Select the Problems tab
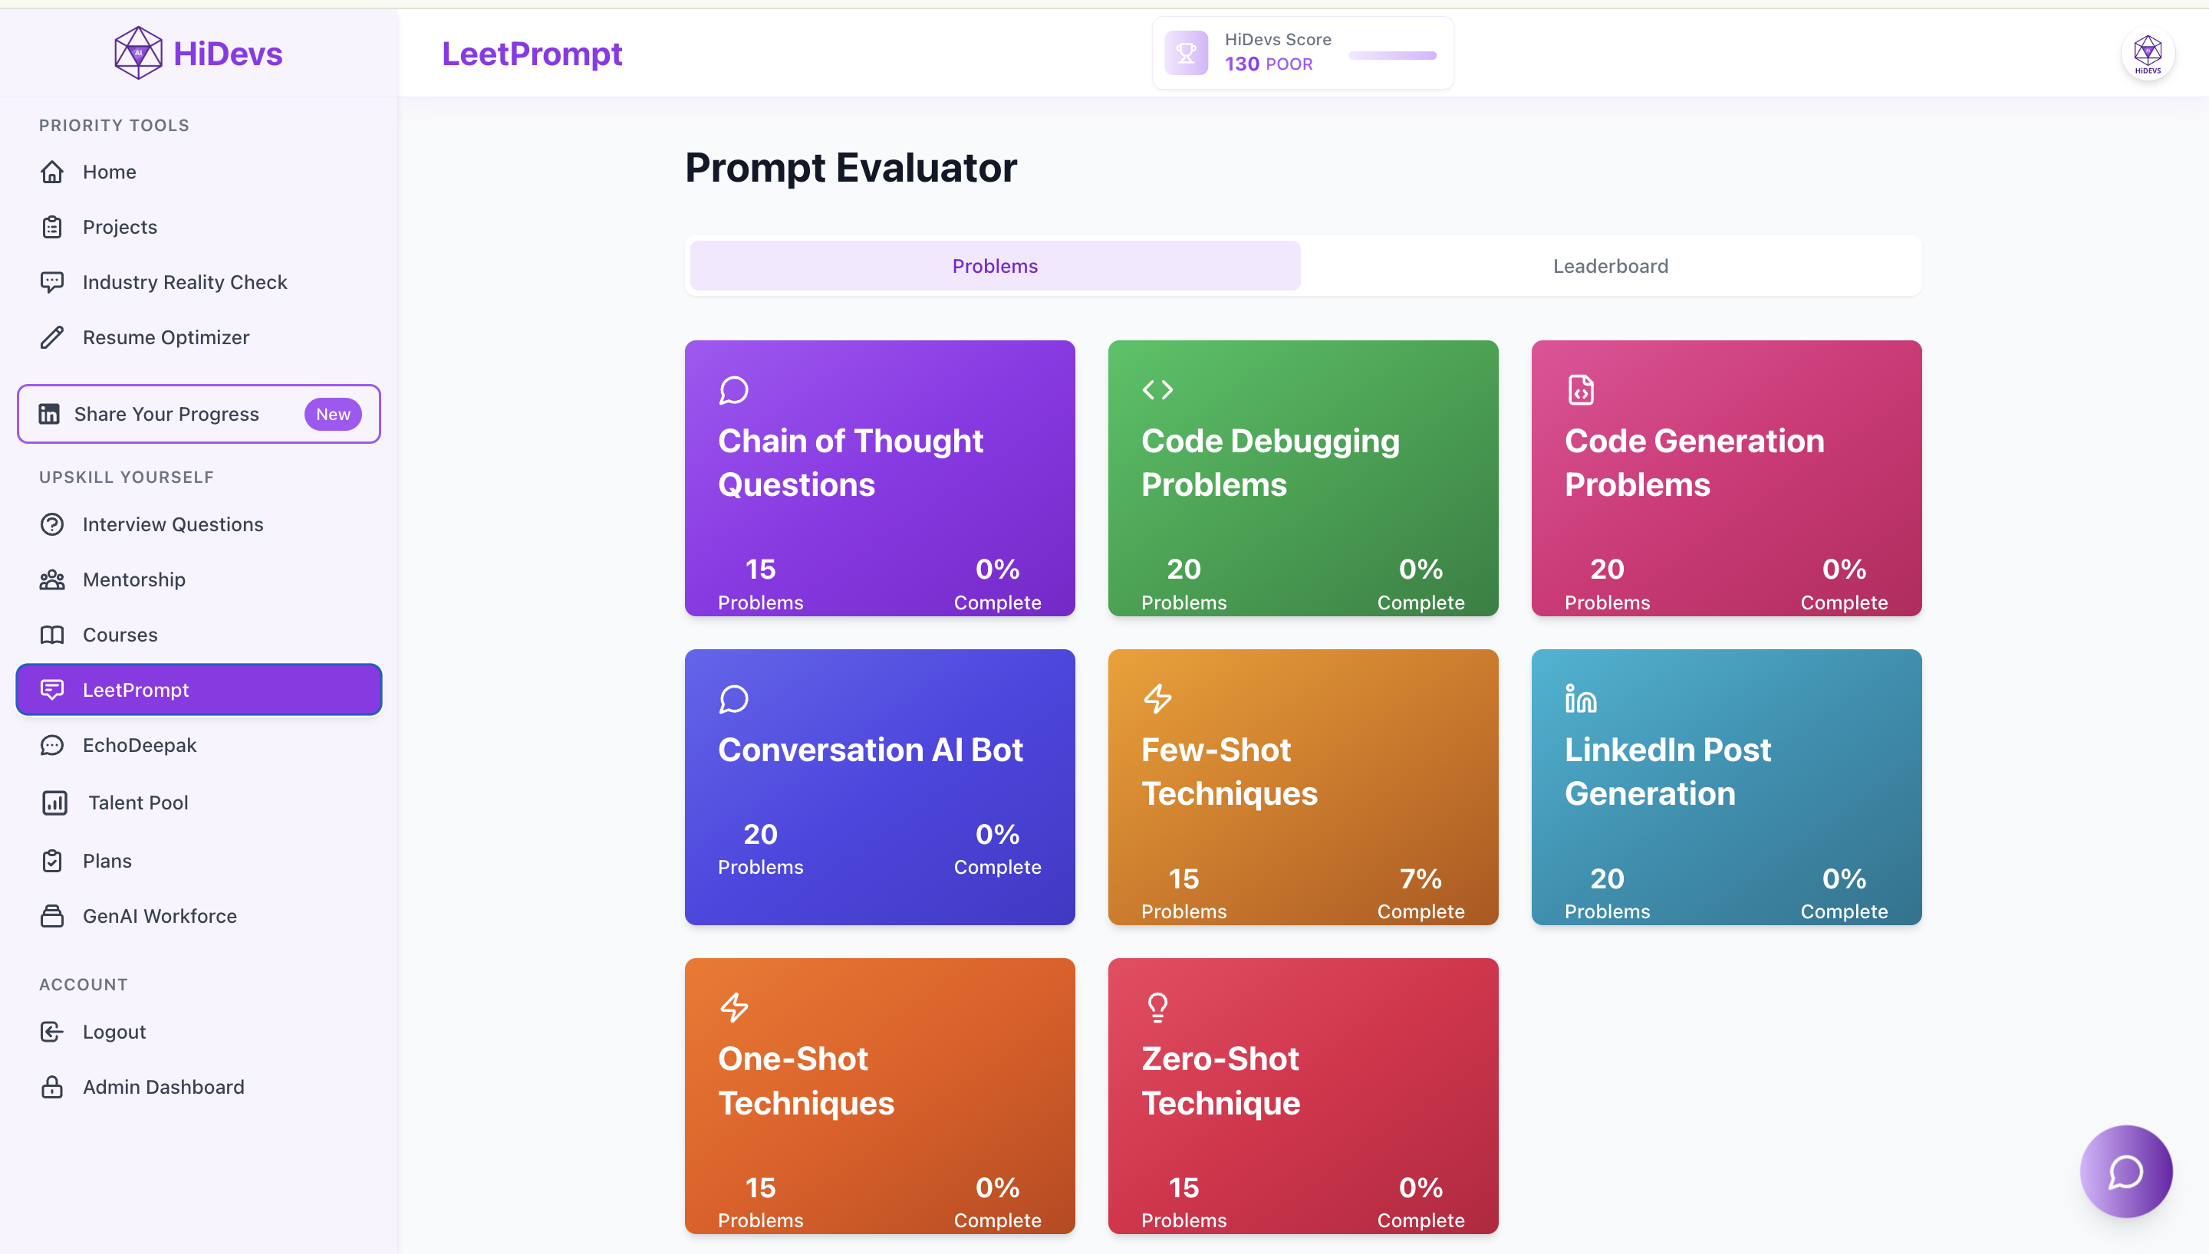 [x=994, y=266]
